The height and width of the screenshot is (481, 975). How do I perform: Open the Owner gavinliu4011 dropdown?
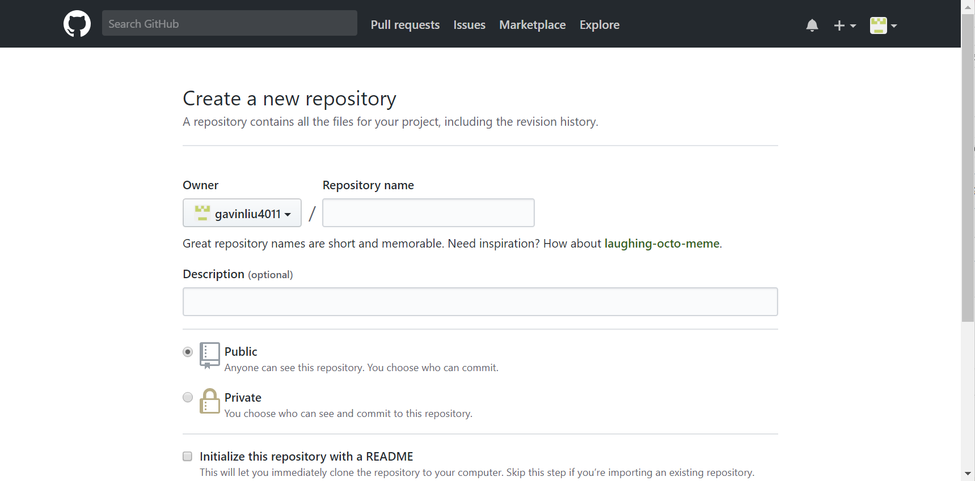[x=242, y=213]
